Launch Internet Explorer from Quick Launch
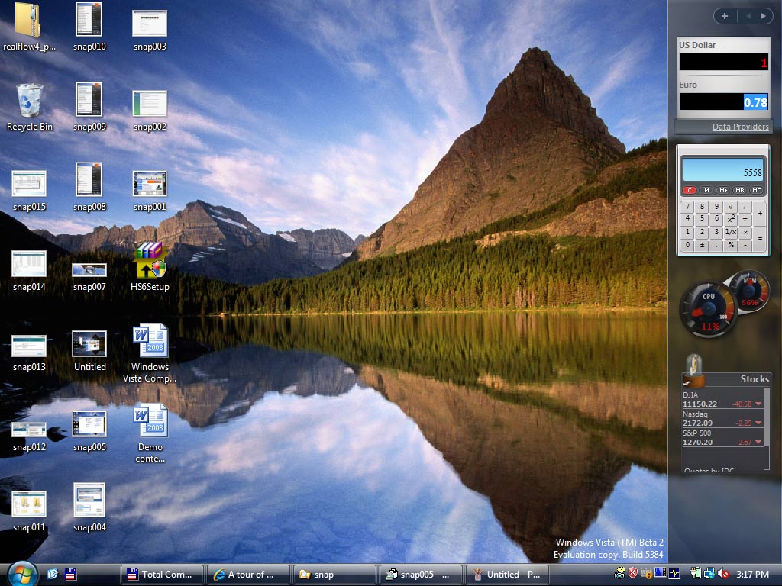The width and height of the screenshot is (782, 586). (53, 574)
